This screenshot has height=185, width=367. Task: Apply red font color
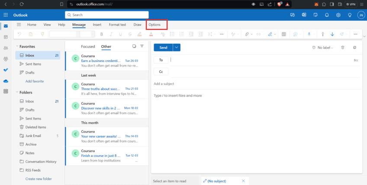[151, 34]
